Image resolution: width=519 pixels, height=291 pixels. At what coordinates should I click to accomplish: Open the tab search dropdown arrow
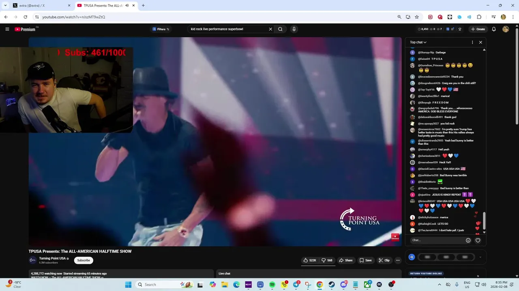(x=5, y=6)
